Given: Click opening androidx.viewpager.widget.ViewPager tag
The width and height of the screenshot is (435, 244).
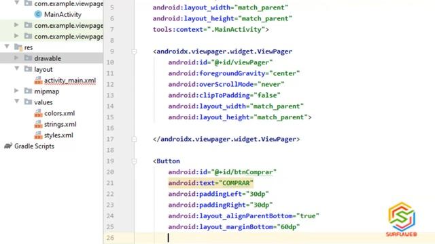Looking at the screenshot, I should point(222,52).
